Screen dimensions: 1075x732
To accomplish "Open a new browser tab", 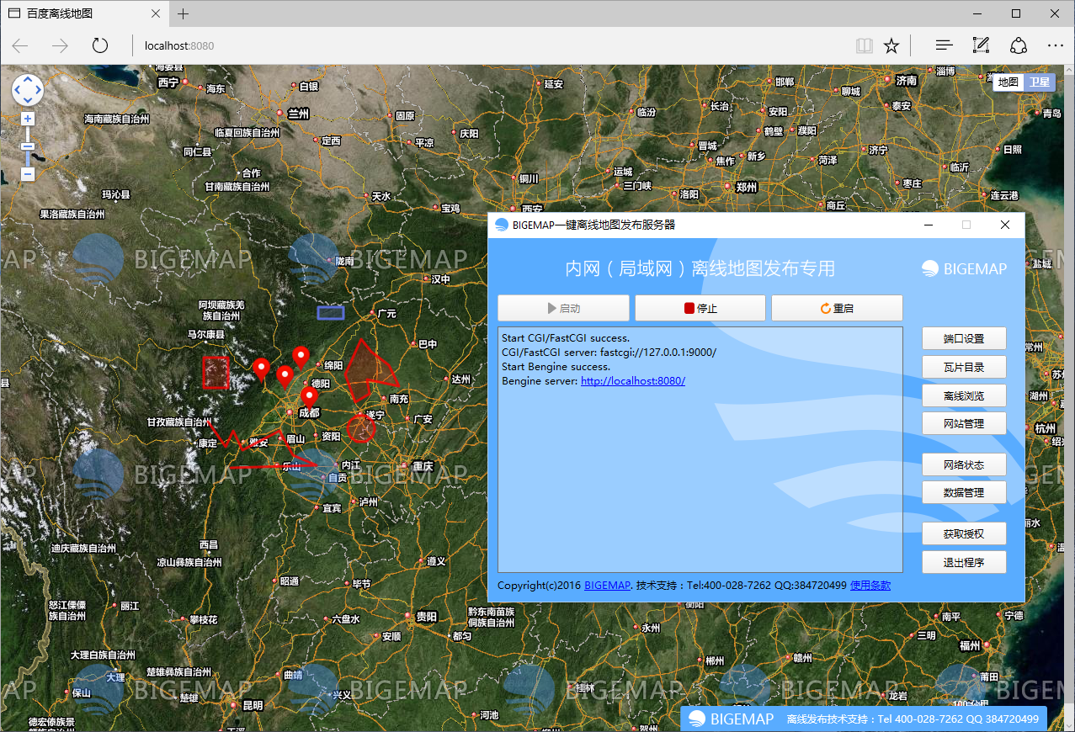I will (x=183, y=13).
